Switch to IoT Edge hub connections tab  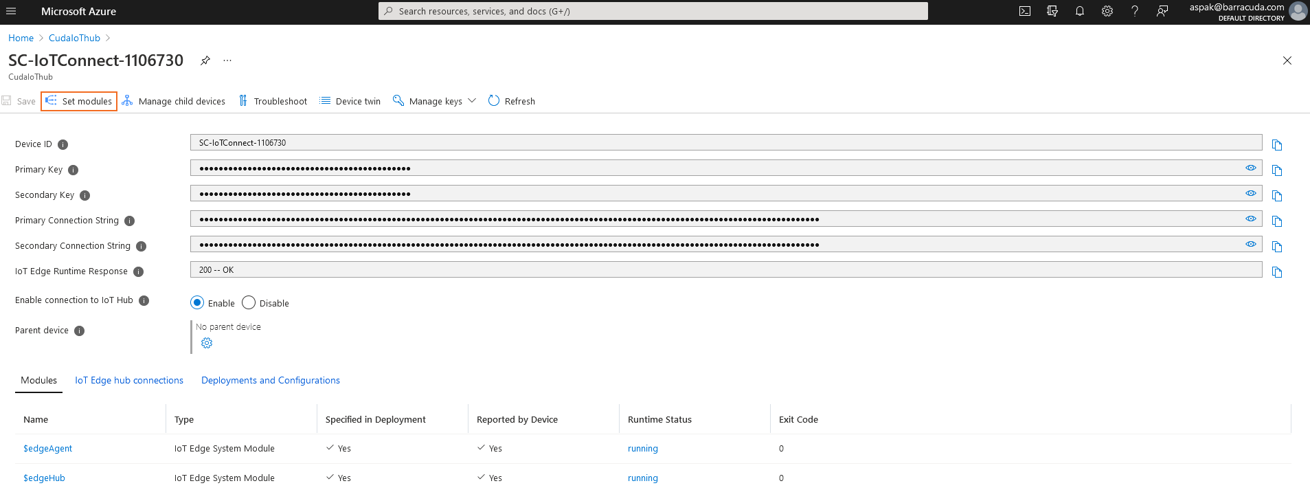(x=129, y=380)
